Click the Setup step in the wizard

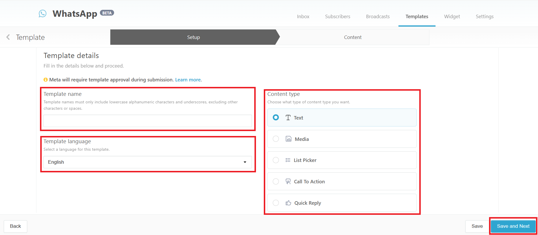tap(193, 37)
